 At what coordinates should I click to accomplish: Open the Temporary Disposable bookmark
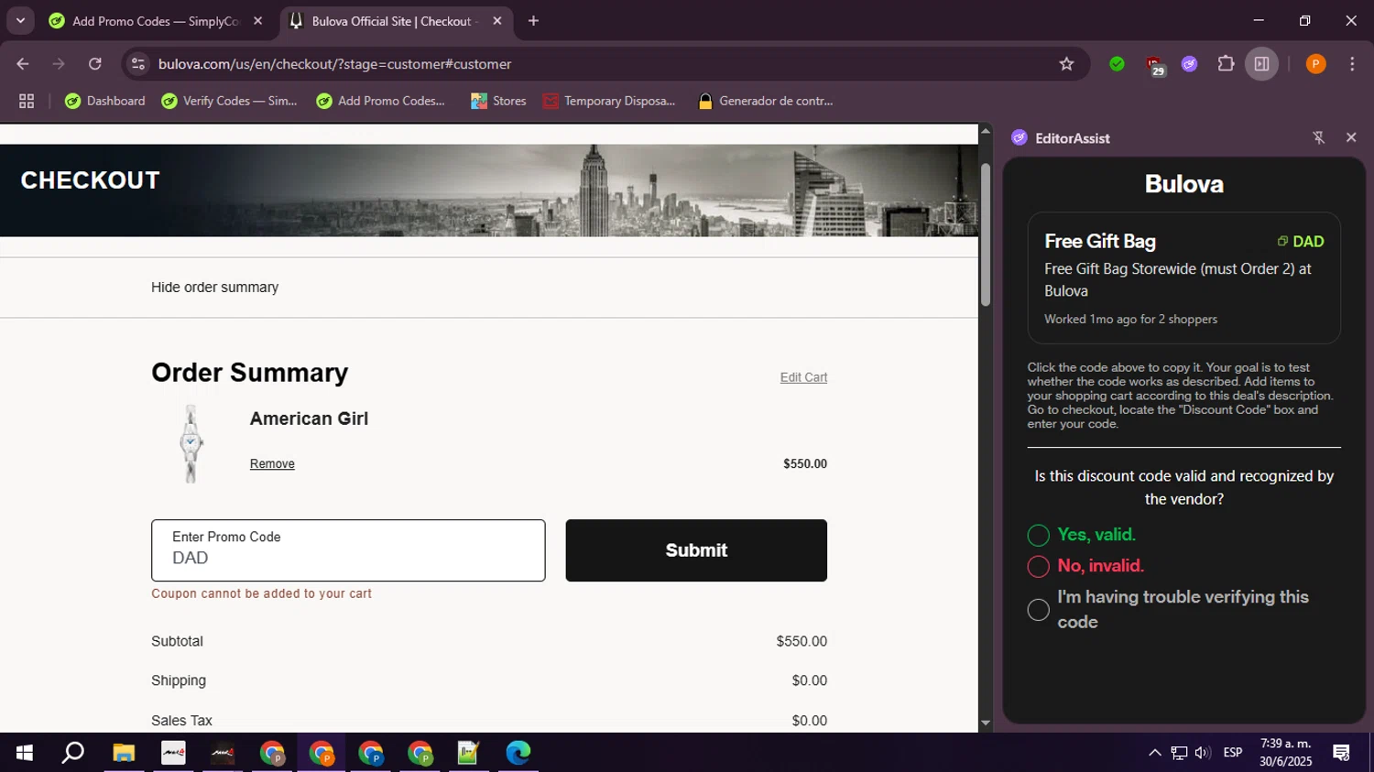[609, 101]
